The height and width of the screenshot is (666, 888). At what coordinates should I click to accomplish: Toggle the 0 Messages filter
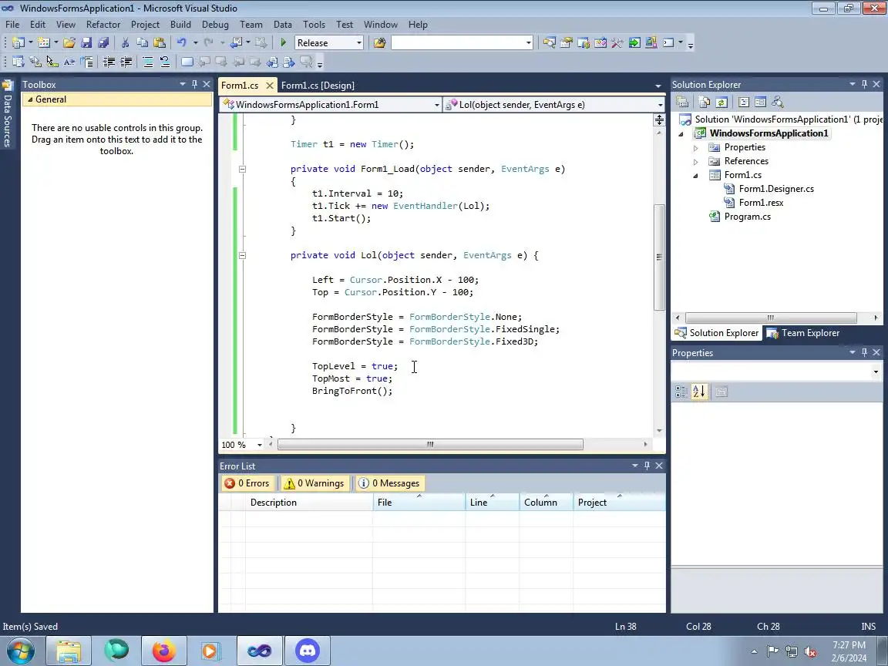[389, 483]
